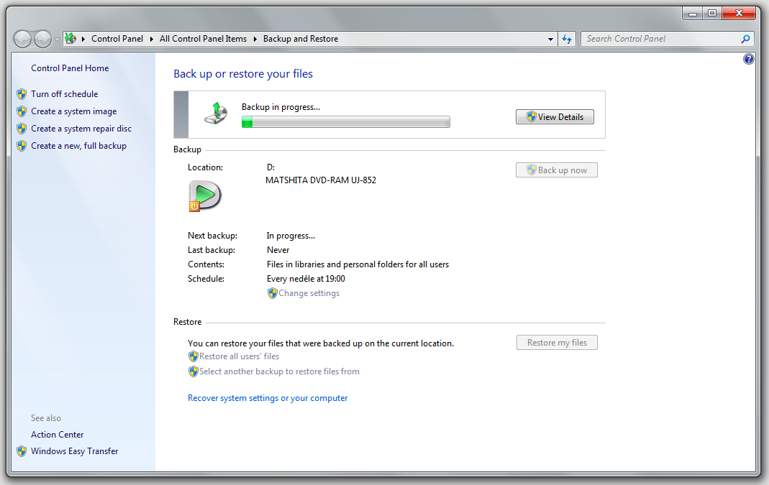
Task: Click the Files in libraries and personal folders text
Action: 358,264
